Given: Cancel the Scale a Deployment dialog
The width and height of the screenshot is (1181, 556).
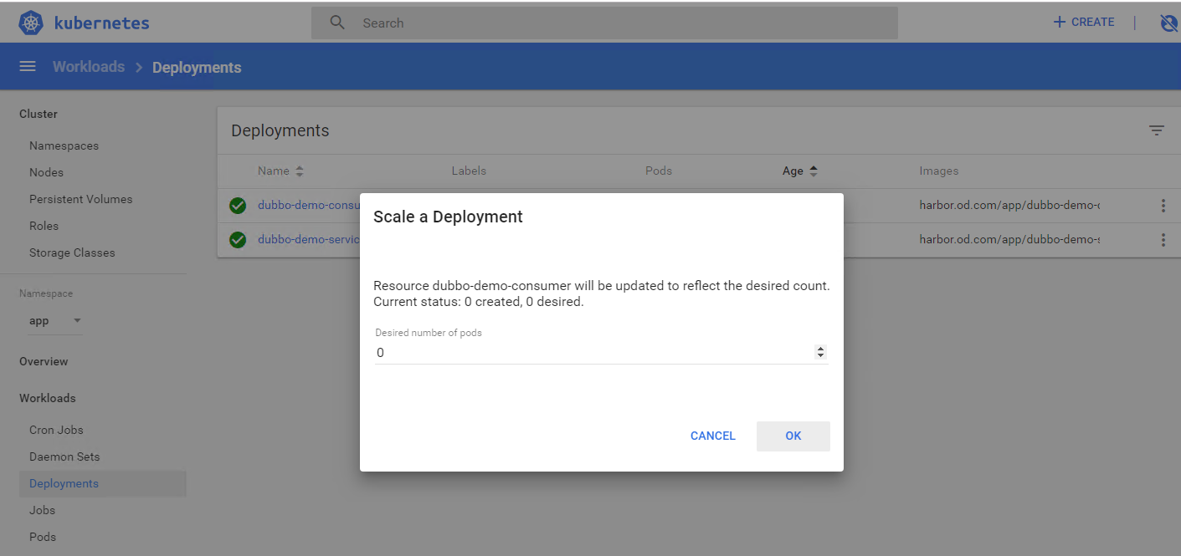Looking at the screenshot, I should point(712,436).
